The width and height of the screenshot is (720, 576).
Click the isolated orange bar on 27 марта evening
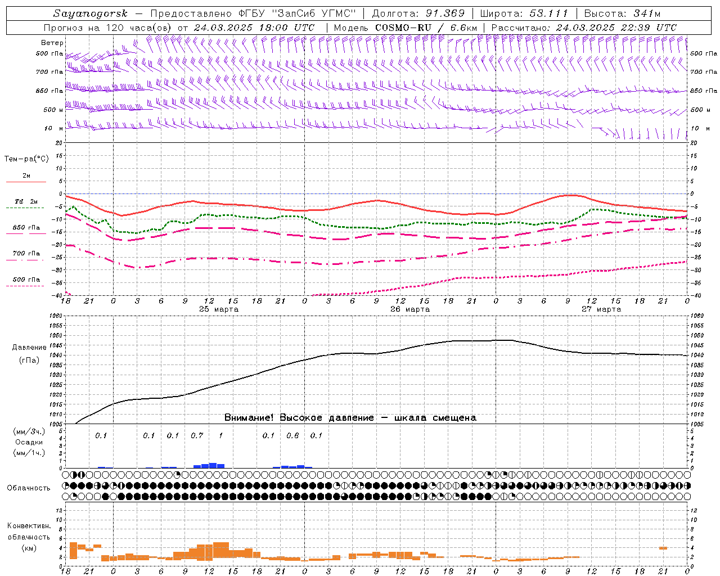[x=663, y=548]
